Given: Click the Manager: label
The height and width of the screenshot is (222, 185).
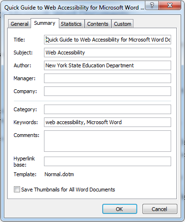Looking at the screenshot, I should [24, 78].
